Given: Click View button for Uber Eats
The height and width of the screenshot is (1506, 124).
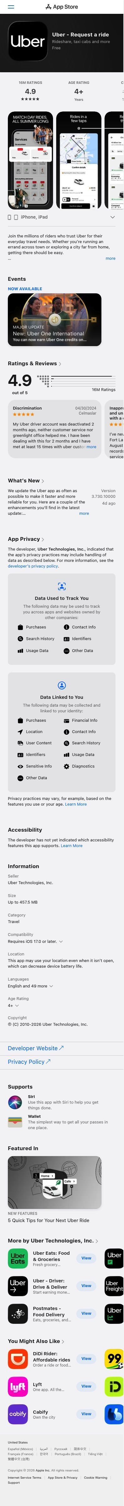Looking at the screenshot, I should (x=86, y=1258).
